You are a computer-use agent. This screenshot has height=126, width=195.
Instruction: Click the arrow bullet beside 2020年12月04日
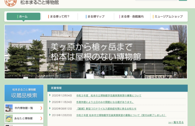[x=50, y=95]
